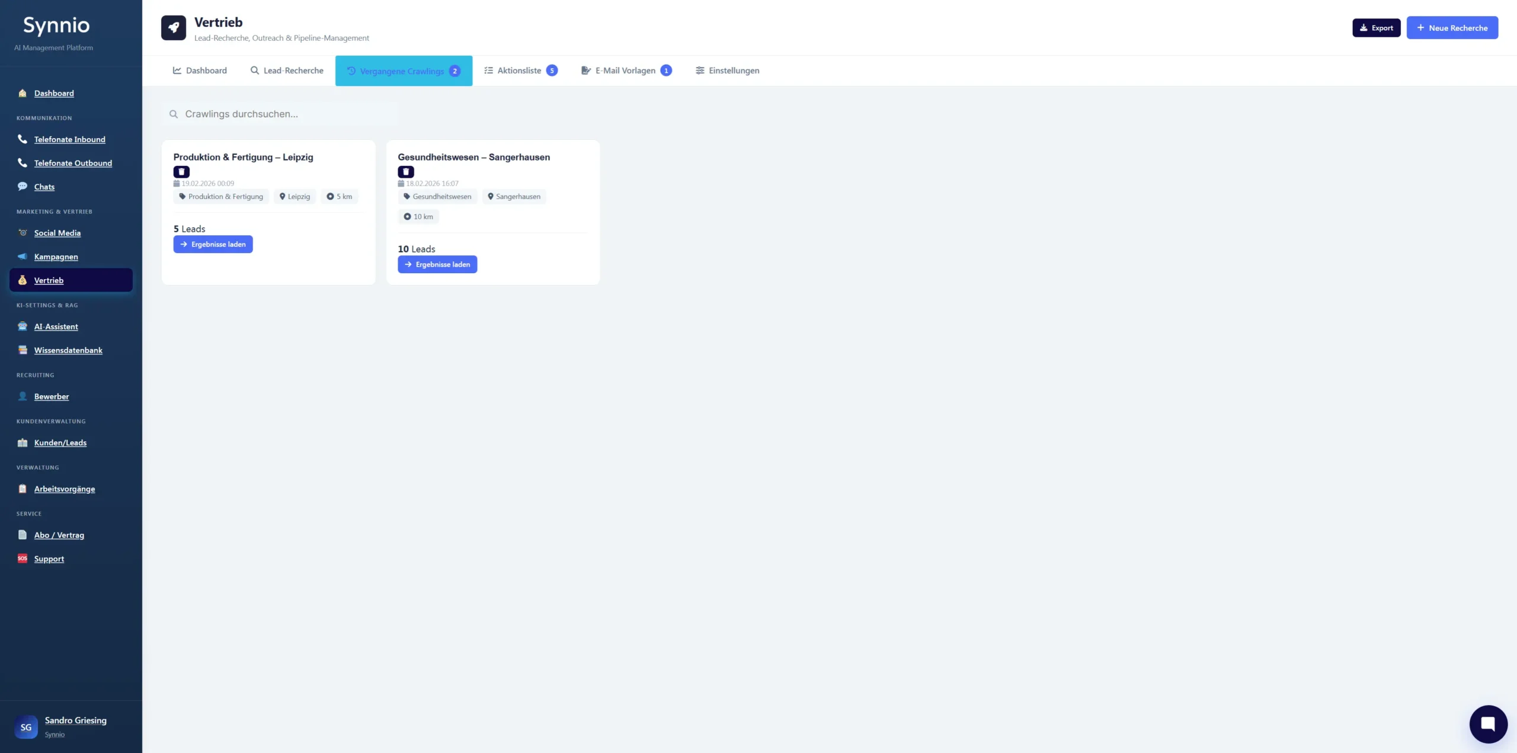Select the Lead-Recherche tab
This screenshot has height=753, width=1517.
pos(287,71)
